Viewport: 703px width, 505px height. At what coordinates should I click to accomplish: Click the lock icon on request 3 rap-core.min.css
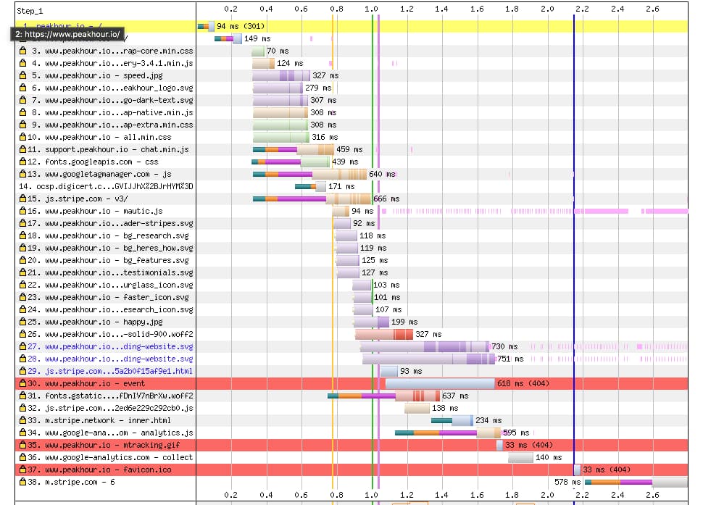(23, 51)
